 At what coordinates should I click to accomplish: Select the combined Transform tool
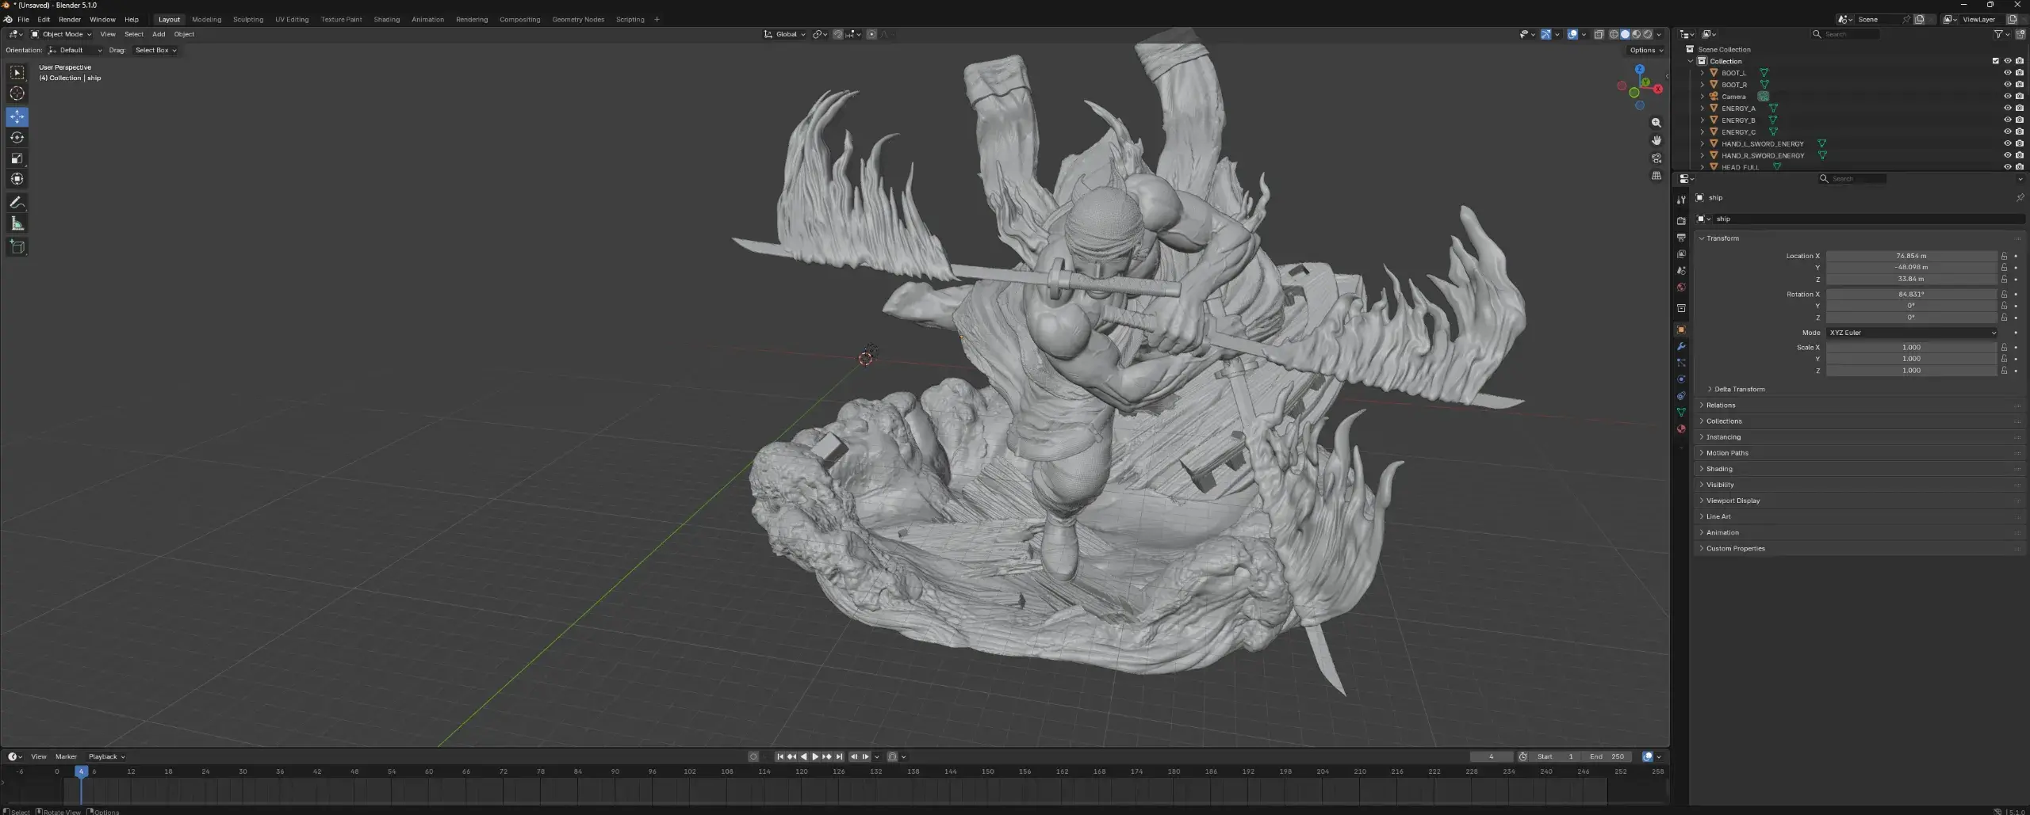point(17,179)
